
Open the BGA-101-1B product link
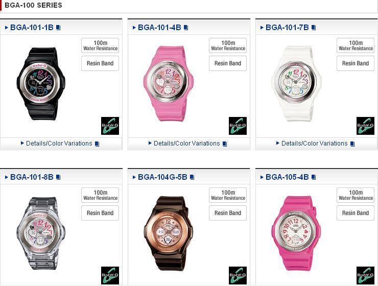coord(32,28)
